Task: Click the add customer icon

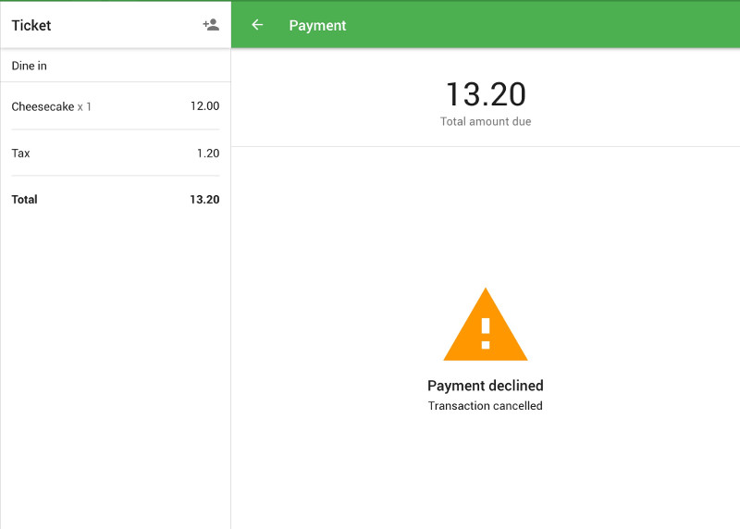Action: (x=211, y=25)
